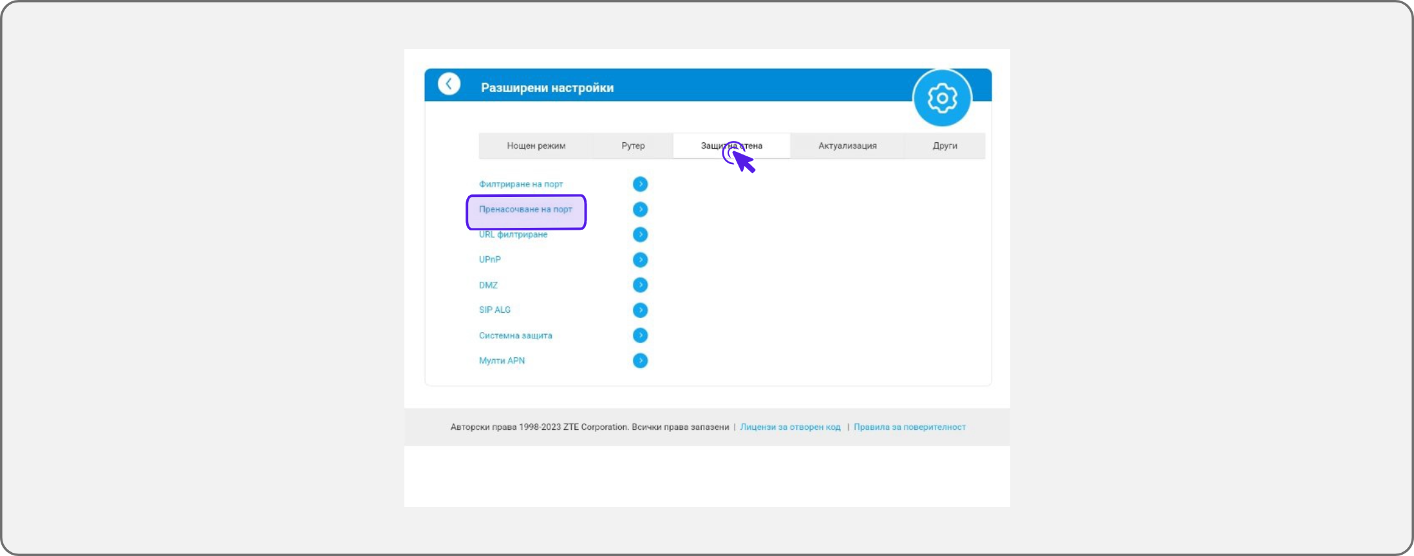Click arrow next to URL филтриране
Screen dimensions: 1414x556
640,234
